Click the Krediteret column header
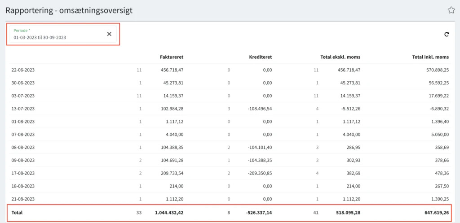This screenshot has width=460, height=223. (x=260, y=57)
